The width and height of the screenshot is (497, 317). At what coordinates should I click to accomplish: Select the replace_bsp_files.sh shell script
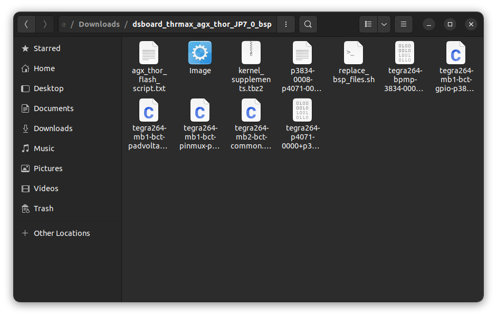click(x=353, y=53)
